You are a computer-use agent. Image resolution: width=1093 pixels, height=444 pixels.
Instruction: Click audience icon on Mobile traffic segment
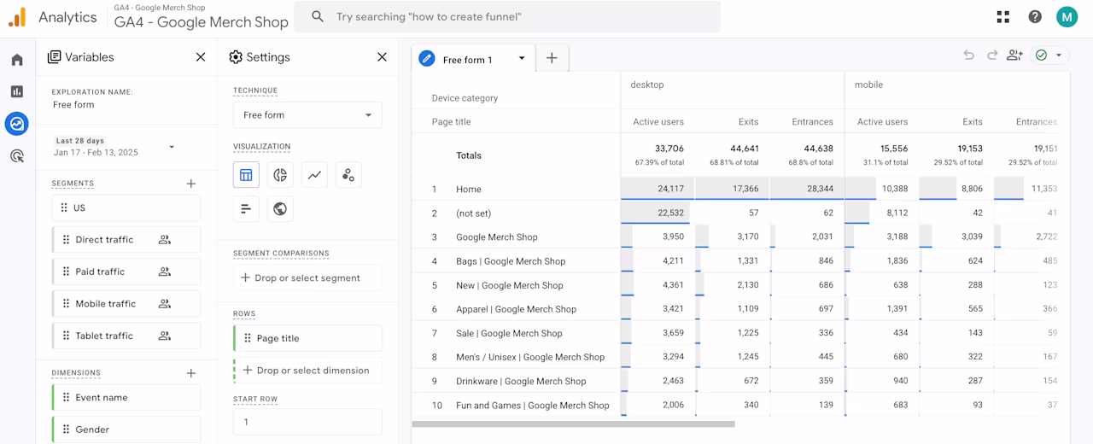point(165,304)
